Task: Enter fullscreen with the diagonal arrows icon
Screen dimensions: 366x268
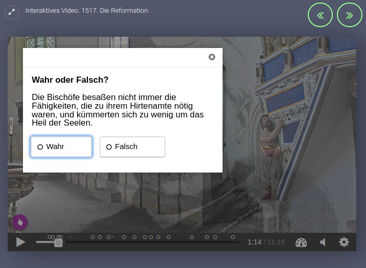Action: (12, 12)
